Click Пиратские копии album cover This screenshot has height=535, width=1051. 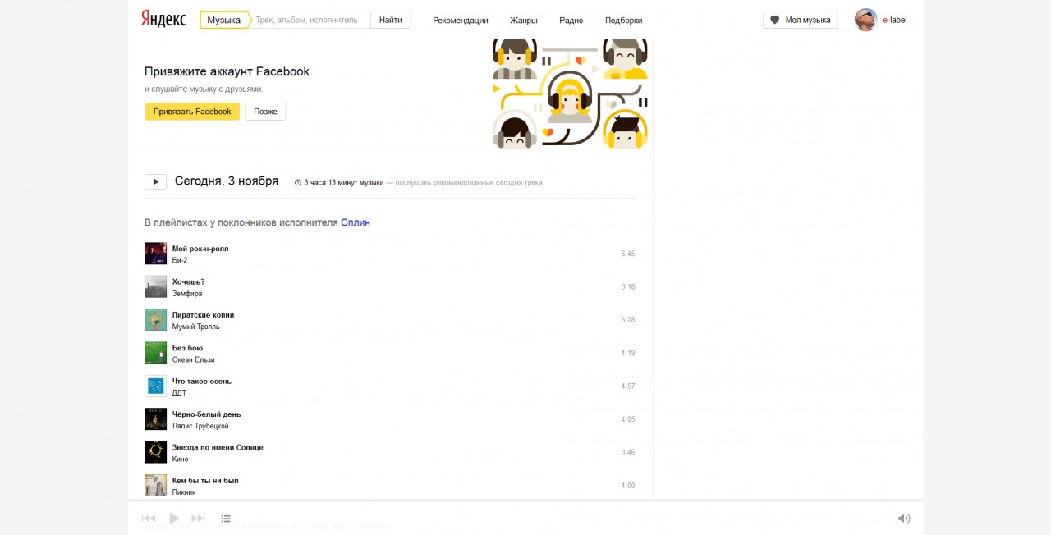click(x=155, y=319)
